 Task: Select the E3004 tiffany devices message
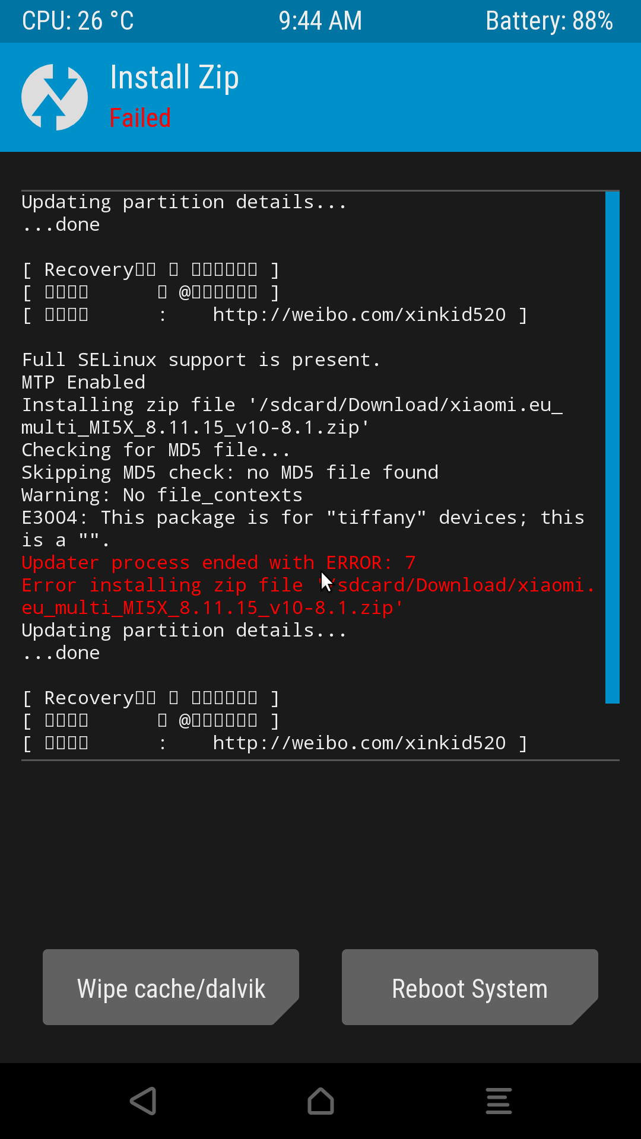(x=303, y=529)
